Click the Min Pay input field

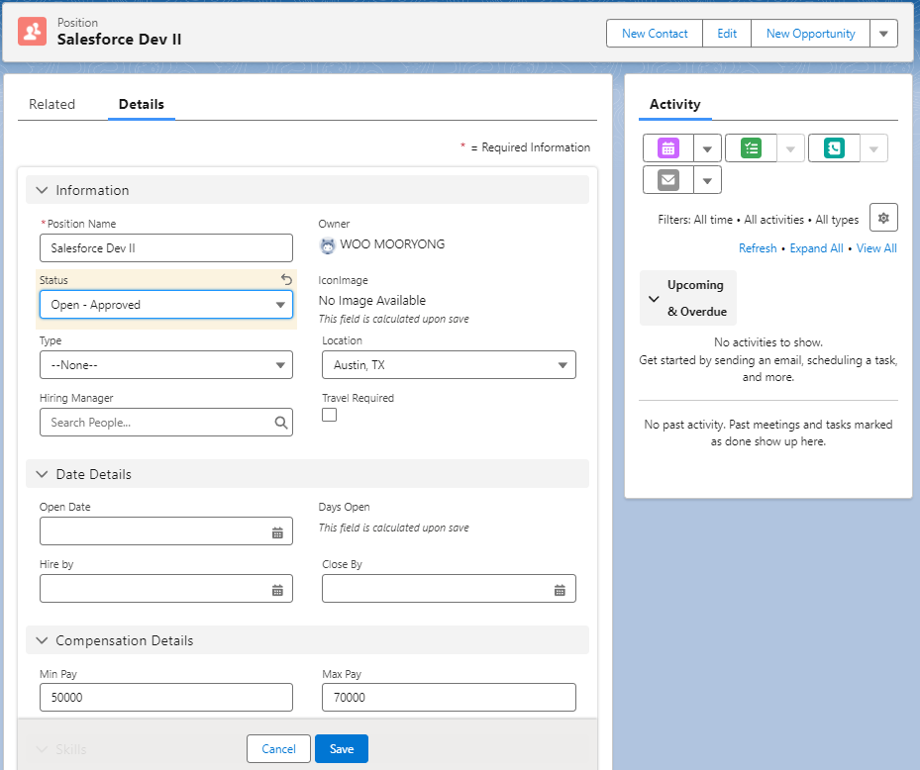(x=166, y=697)
